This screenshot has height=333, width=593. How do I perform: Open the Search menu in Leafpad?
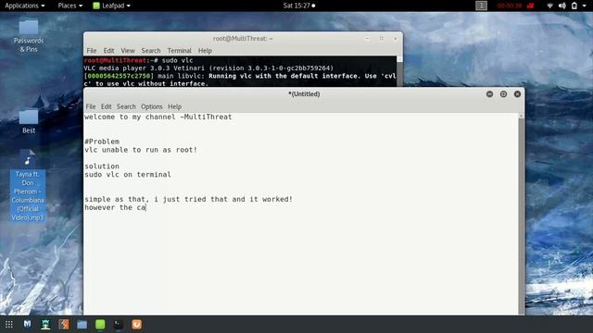point(126,106)
